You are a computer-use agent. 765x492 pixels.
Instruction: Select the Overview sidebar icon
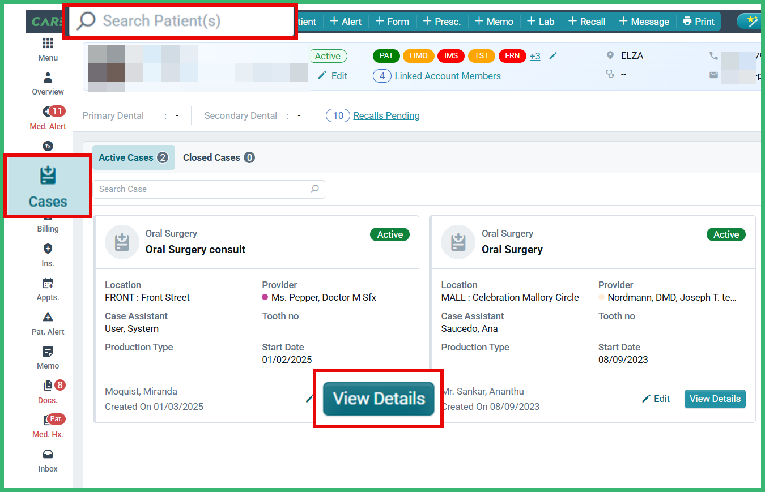(48, 84)
